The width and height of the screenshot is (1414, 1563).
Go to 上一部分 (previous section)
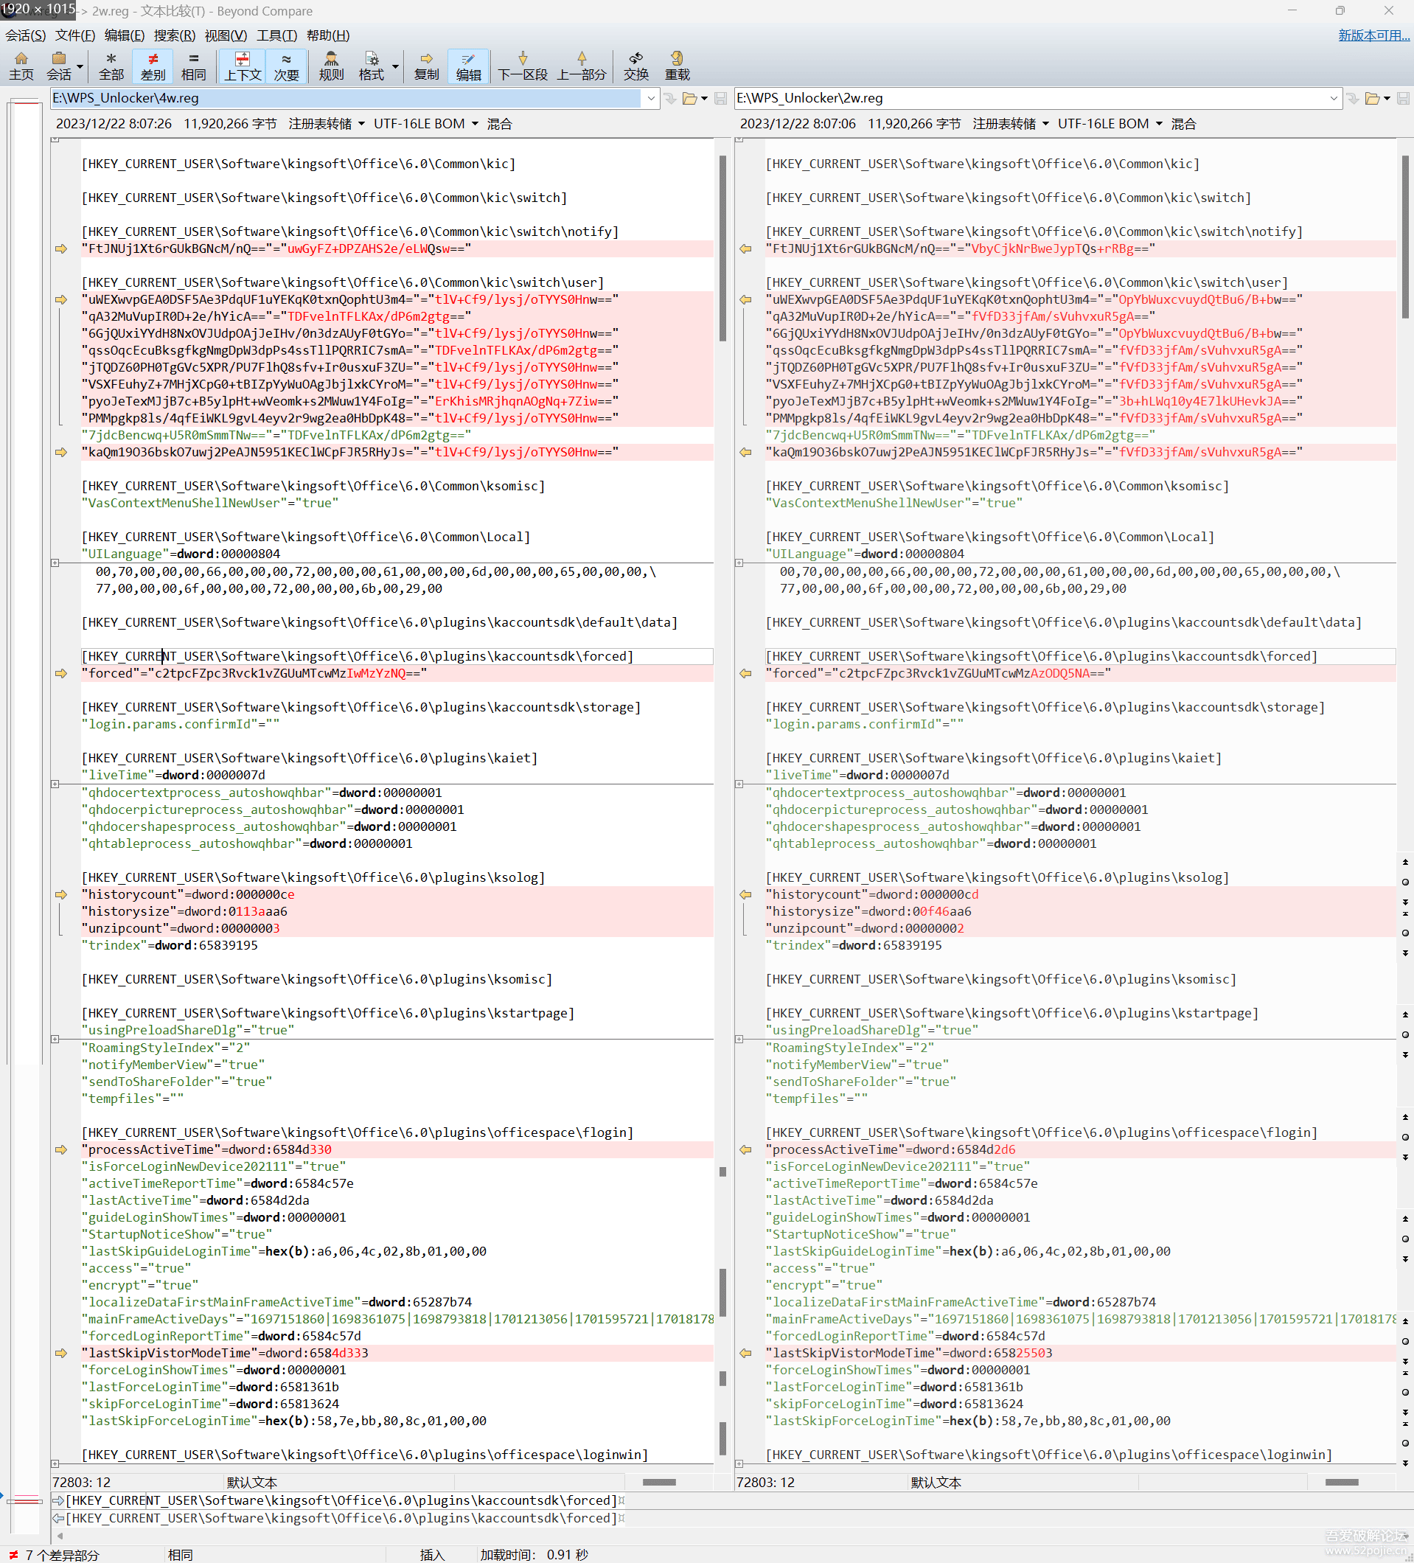582,66
